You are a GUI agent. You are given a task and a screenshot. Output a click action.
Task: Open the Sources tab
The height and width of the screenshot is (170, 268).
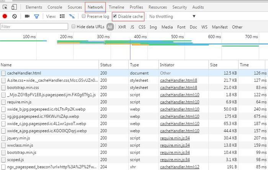pyautogui.click(x=75, y=7)
